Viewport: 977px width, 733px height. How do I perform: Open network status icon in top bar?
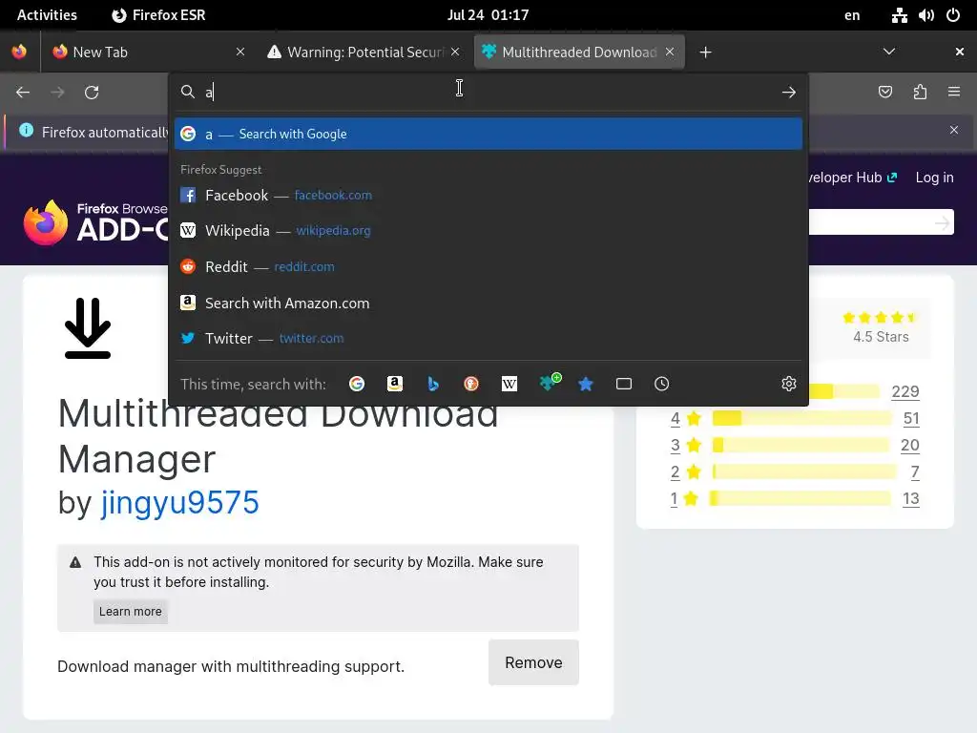pyautogui.click(x=899, y=15)
